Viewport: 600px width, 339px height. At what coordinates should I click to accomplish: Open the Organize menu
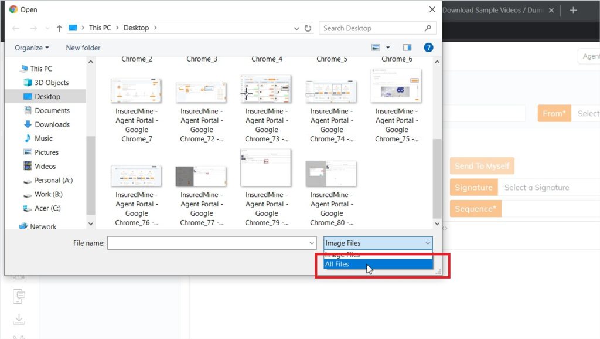pyautogui.click(x=32, y=48)
